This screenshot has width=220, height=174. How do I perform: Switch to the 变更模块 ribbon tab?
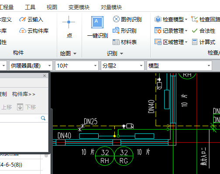79,7
